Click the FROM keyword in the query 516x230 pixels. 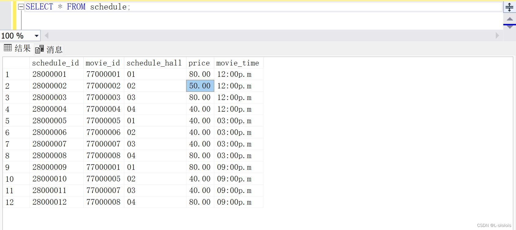click(76, 7)
